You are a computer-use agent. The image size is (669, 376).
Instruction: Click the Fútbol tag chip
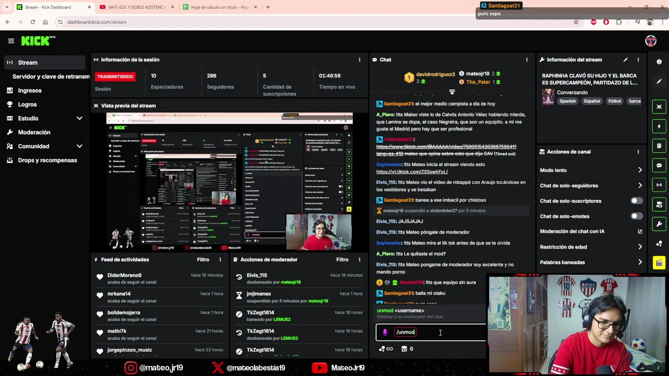(x=615, y=101)
